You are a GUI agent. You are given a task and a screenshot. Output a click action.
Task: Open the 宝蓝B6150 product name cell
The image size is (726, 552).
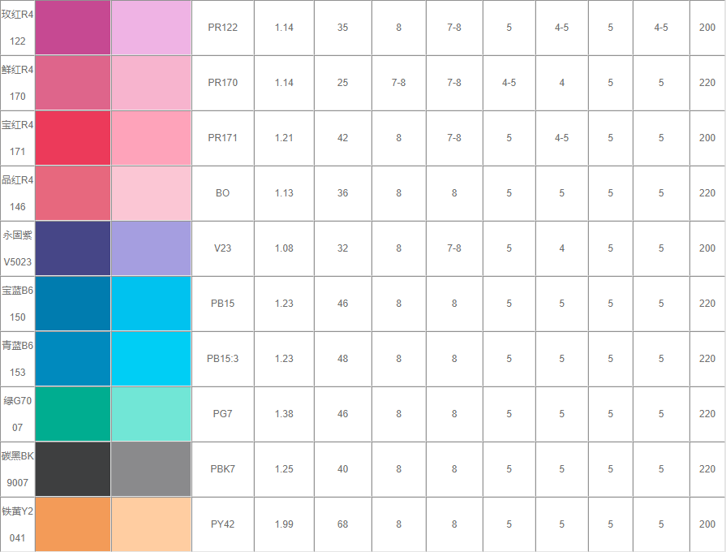coord(18,304)
